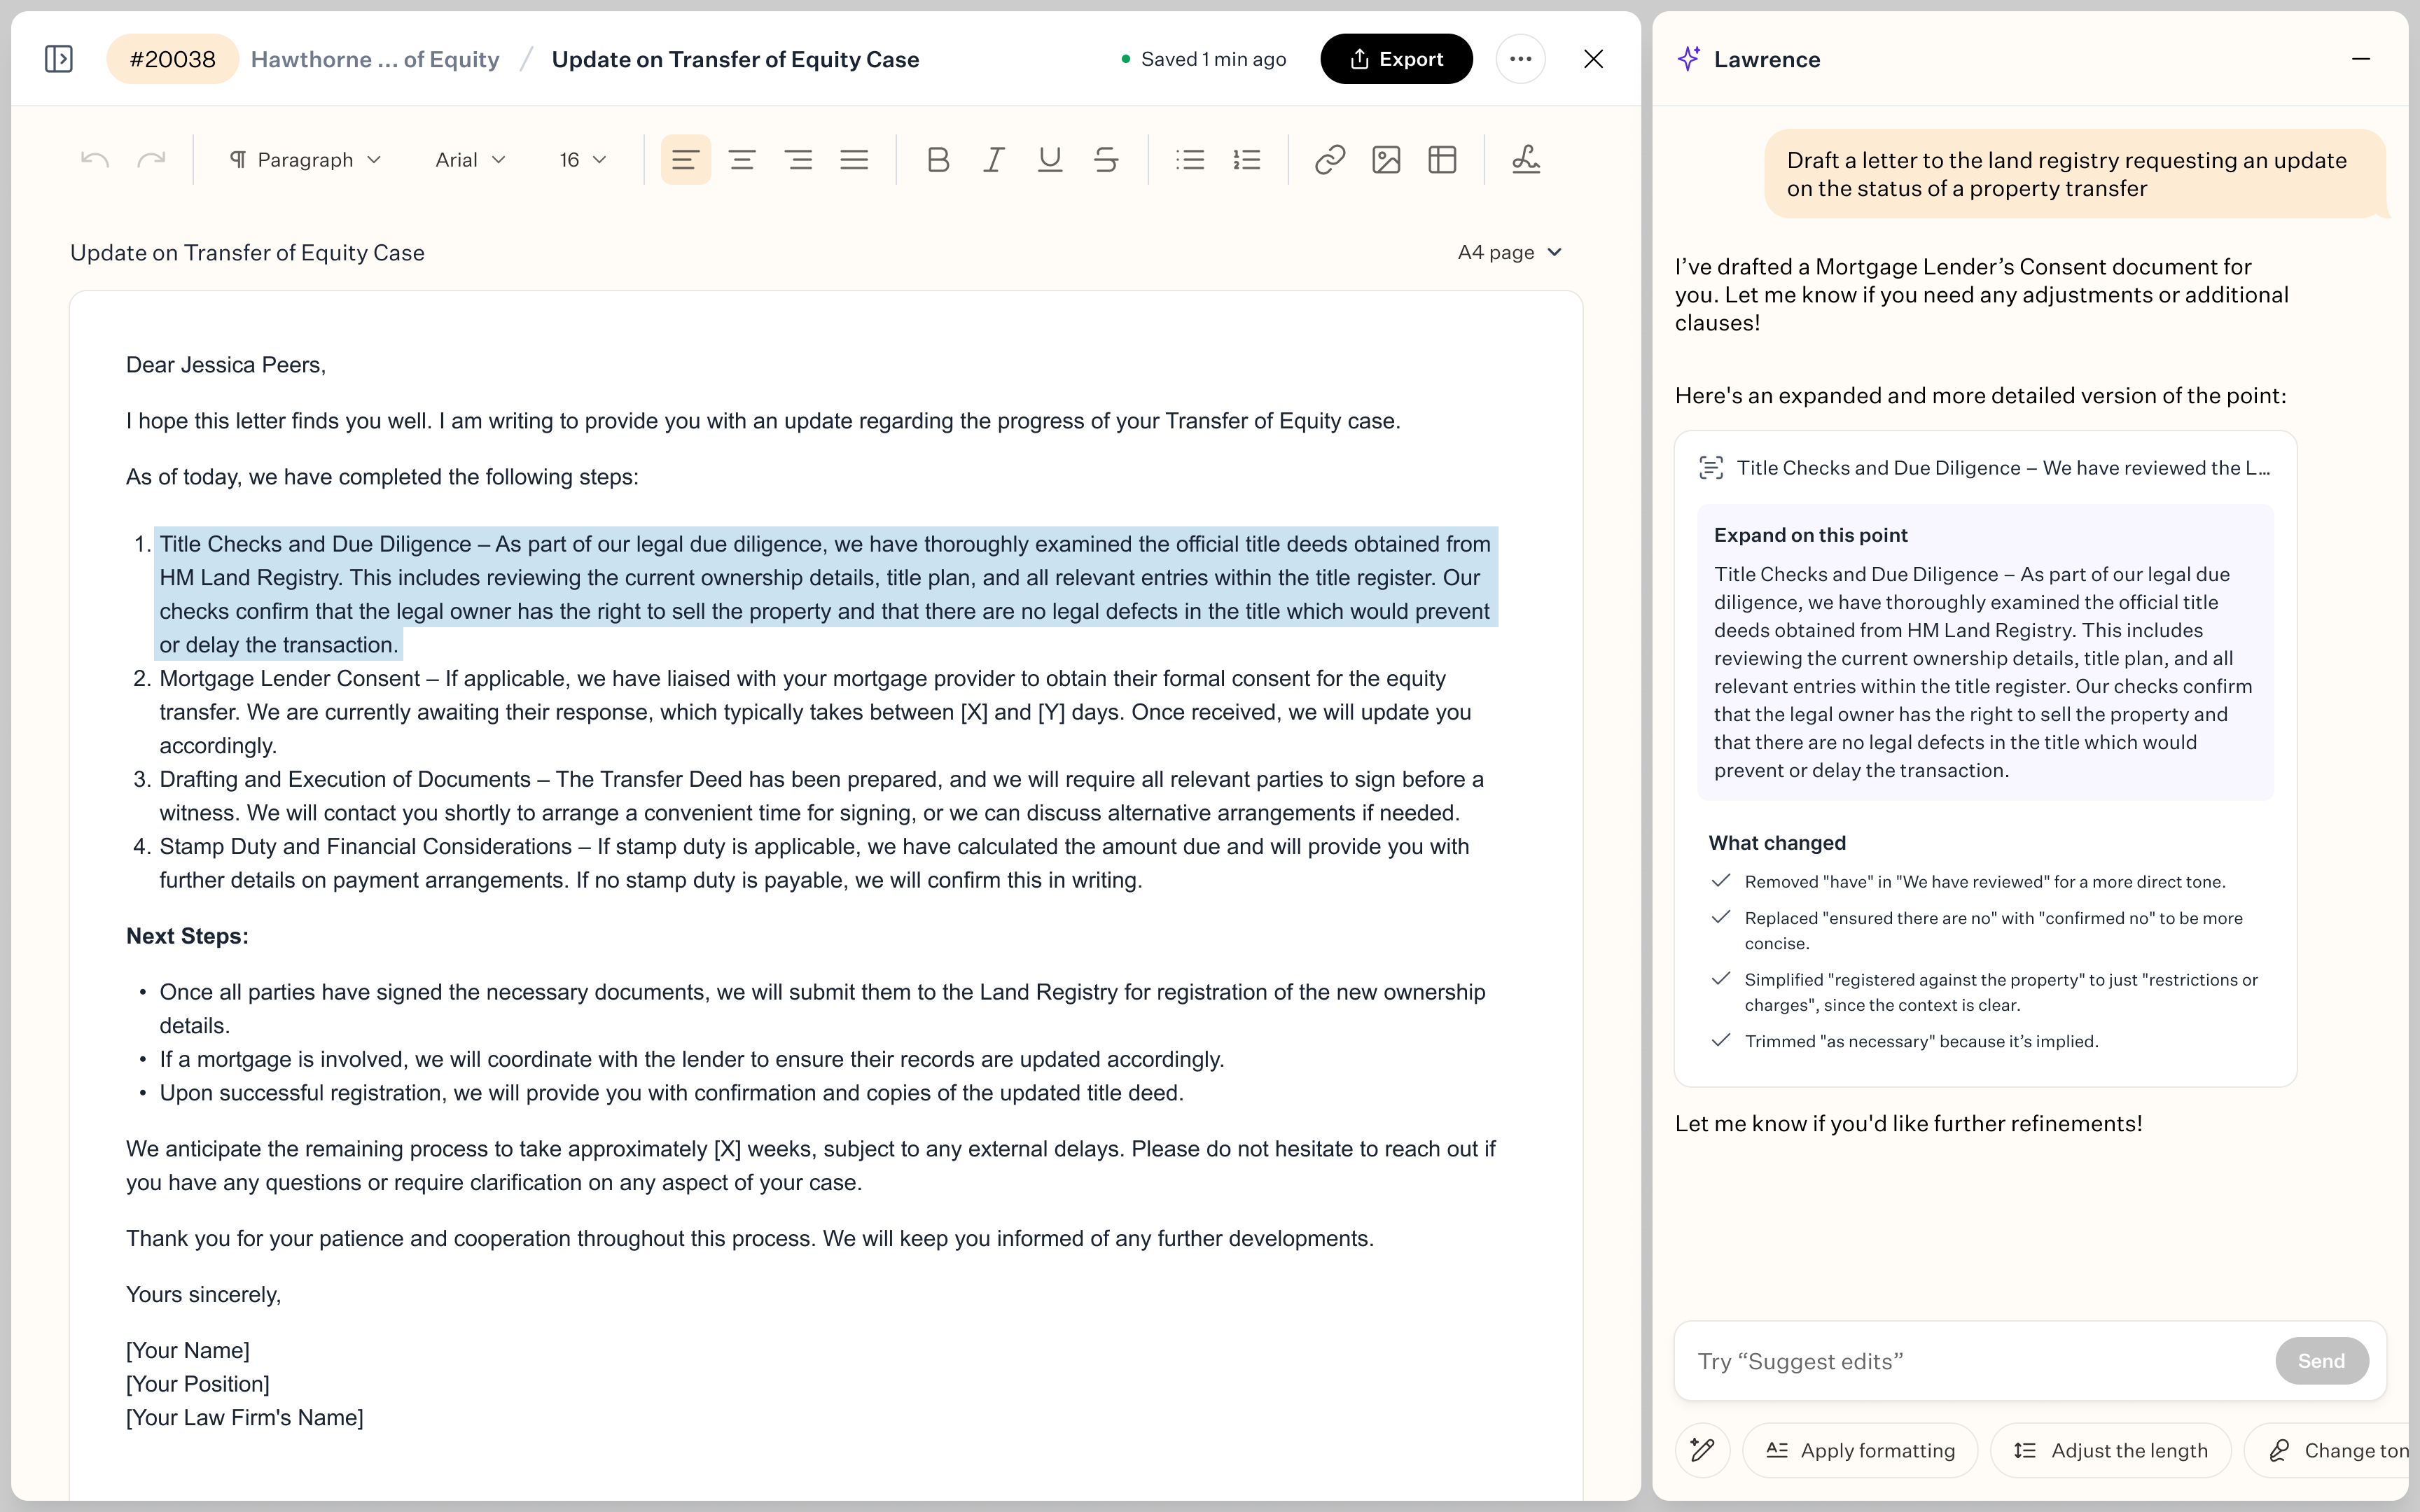
Task: Expand the A4 page size dropdown
Action: pos(1509,252)
